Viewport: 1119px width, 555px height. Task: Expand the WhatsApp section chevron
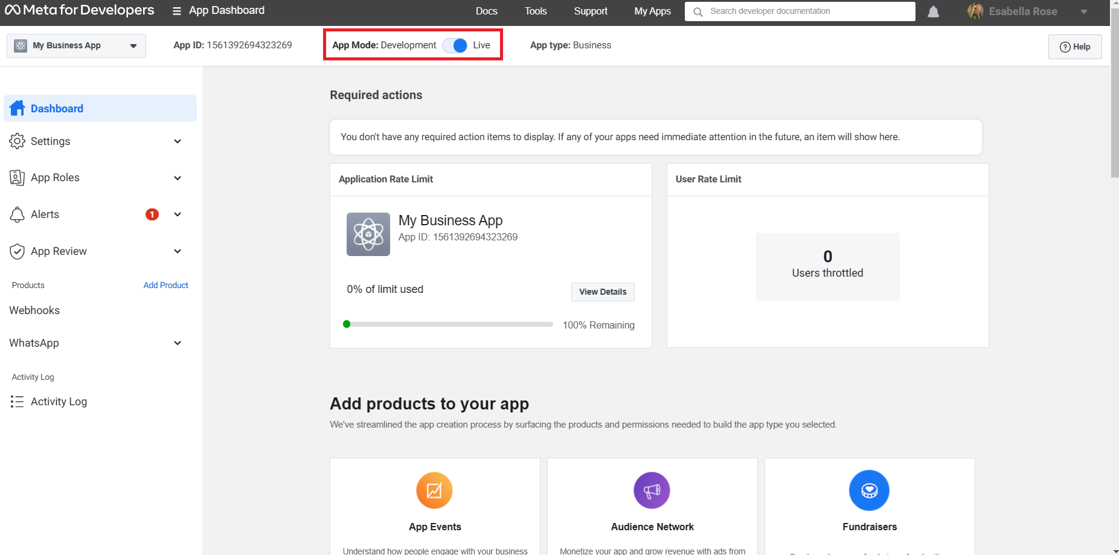[178, 343]
